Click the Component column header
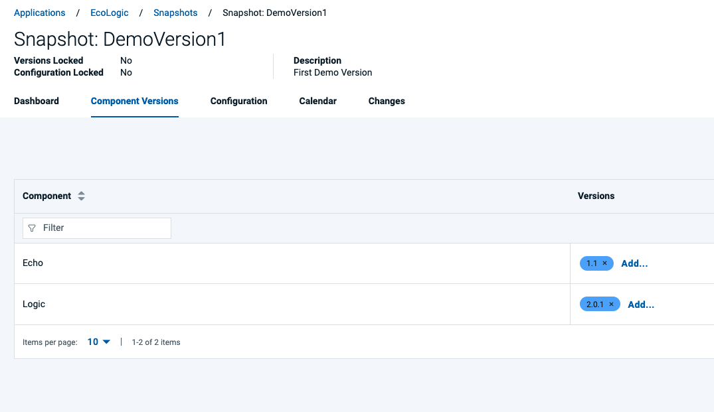Viewport: 714px width, 412px height. [47, 196]
